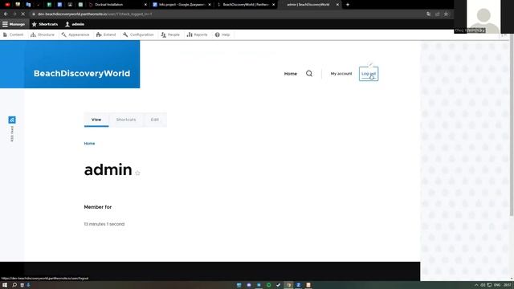The width and height of the screenshot is (514, 289).
Task: Go to Home in main navigation
Action: click(291, 74)
